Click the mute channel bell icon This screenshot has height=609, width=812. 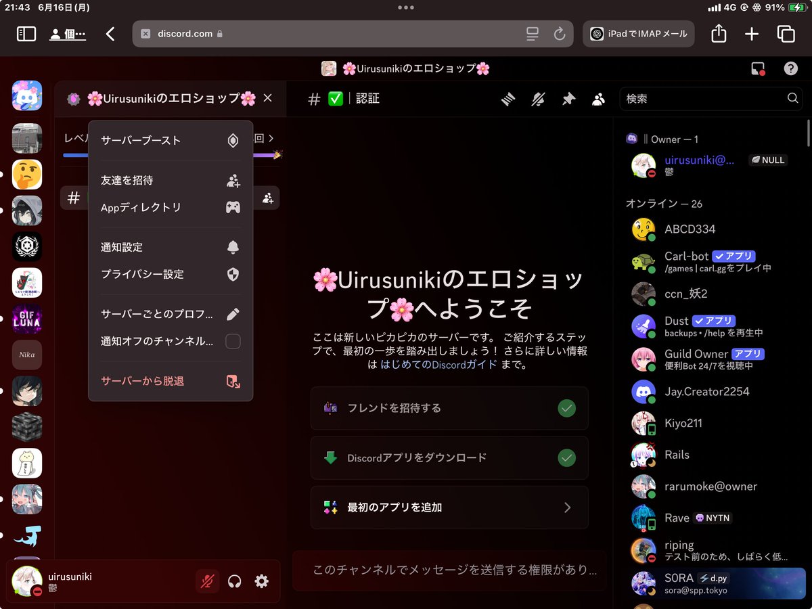pos(538,99)
